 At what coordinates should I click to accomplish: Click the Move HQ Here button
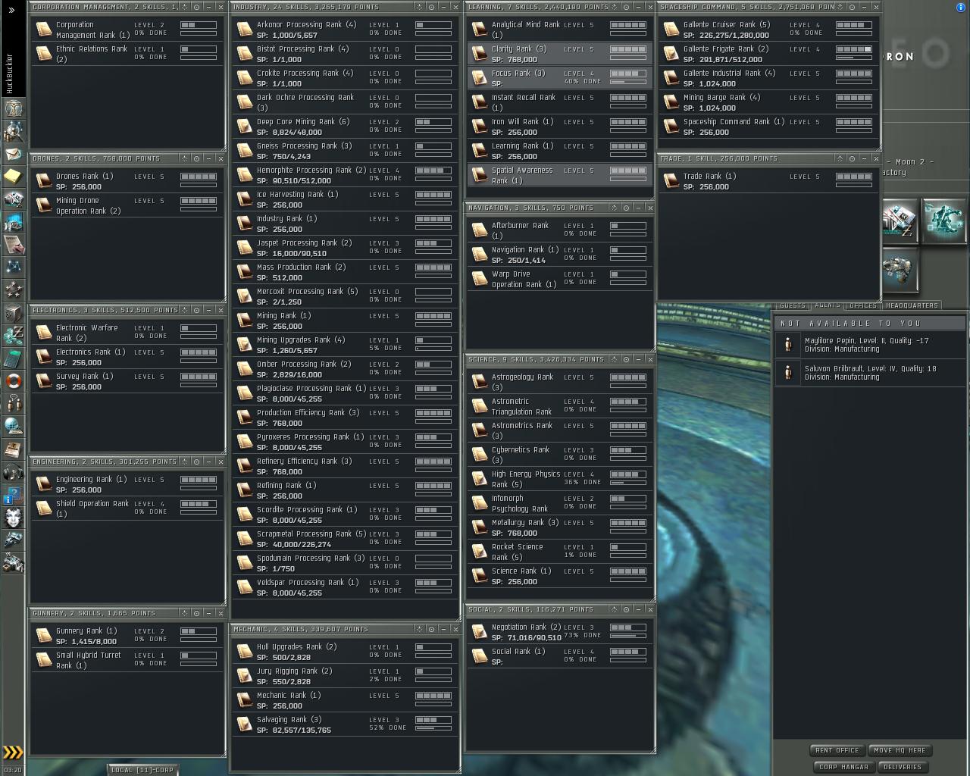point(900,750)
